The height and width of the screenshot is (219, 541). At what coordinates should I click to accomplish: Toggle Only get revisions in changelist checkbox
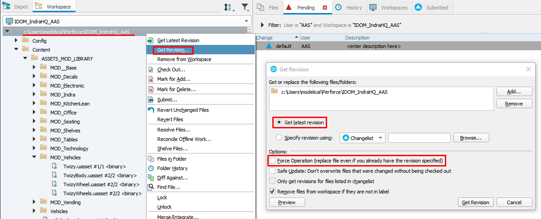pos(272,181)
